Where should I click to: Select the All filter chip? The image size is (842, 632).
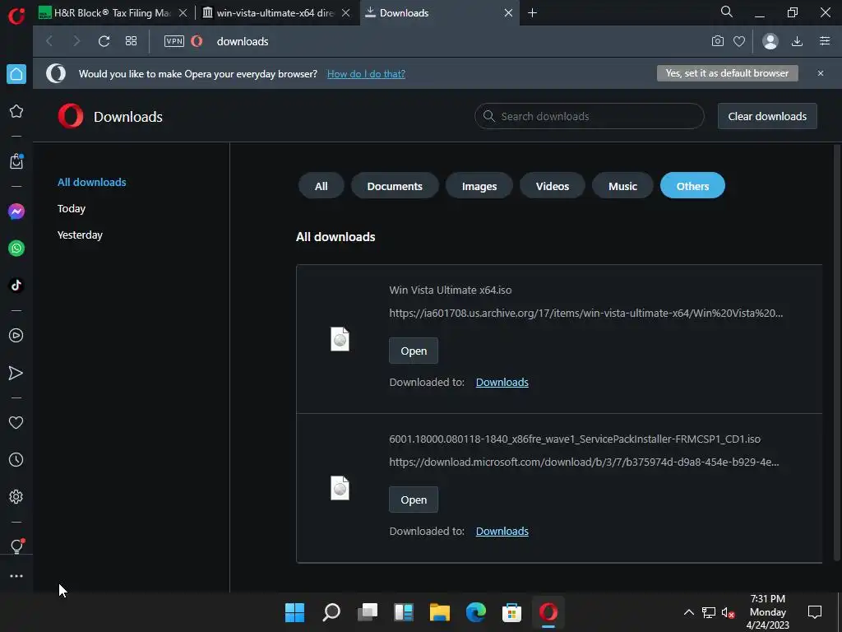pyautogui.click(x=322, y=186)
